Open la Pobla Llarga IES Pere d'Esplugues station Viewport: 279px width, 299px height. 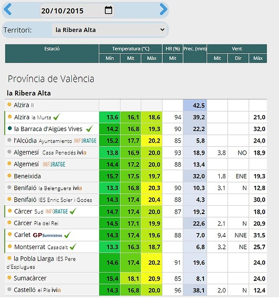(41, 263)
